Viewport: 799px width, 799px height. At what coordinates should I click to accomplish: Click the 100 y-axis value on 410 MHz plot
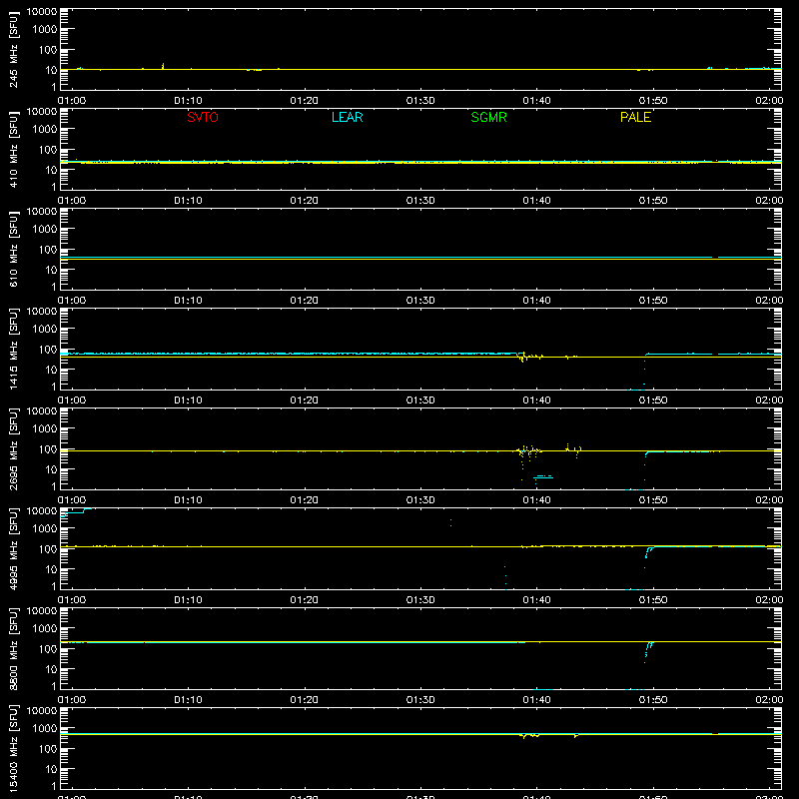[x=48, y=150]
